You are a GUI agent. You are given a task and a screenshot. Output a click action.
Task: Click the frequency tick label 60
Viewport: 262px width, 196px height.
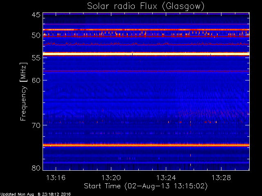[x=36, y=80]
